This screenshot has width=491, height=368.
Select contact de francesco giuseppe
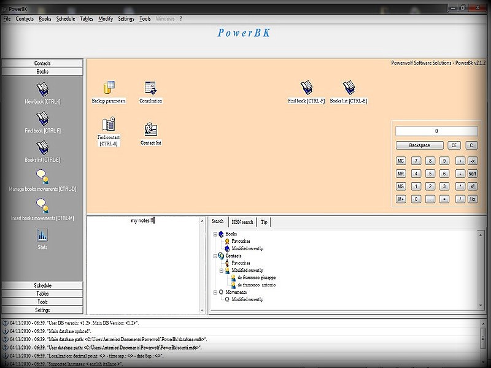click(x=257, y=278)
